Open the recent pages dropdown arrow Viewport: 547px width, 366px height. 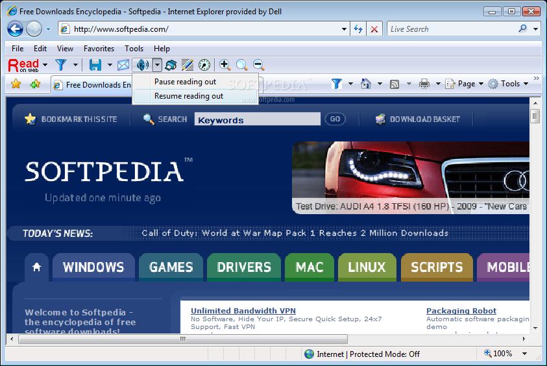49,29
